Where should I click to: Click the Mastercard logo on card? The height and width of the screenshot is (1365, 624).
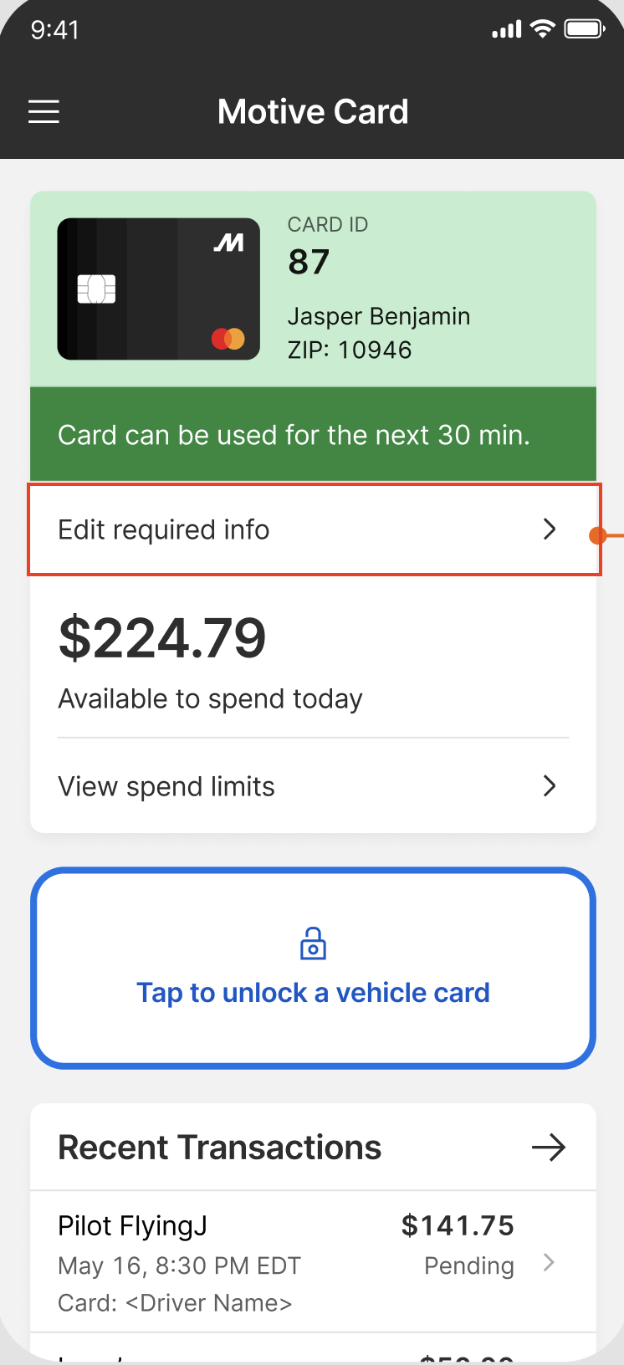pos(228,339)
